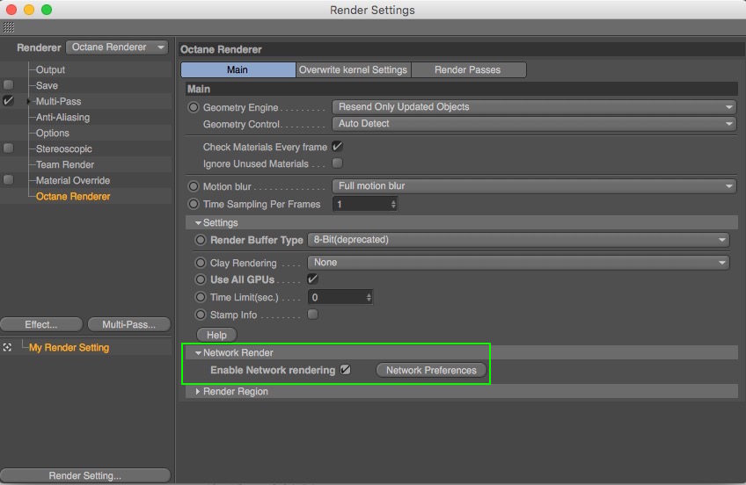Image resolution: width=746 pixels, height=485 pixels.
Task: Toggle Clay Rendering animation circle
Action: tap(201, 263)
